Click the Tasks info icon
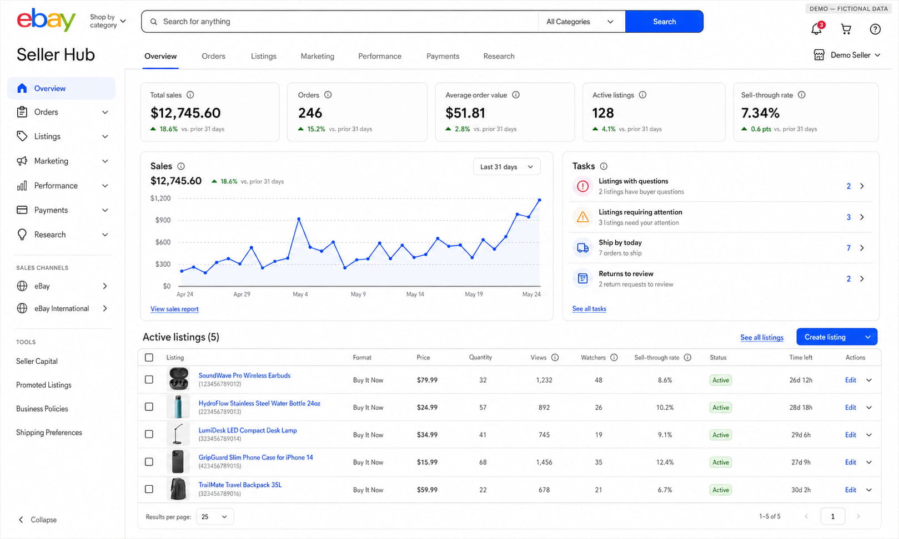Image resolution: width=899 pixels, height=539 pixels. pyautogui.click(x=604, y=166)
